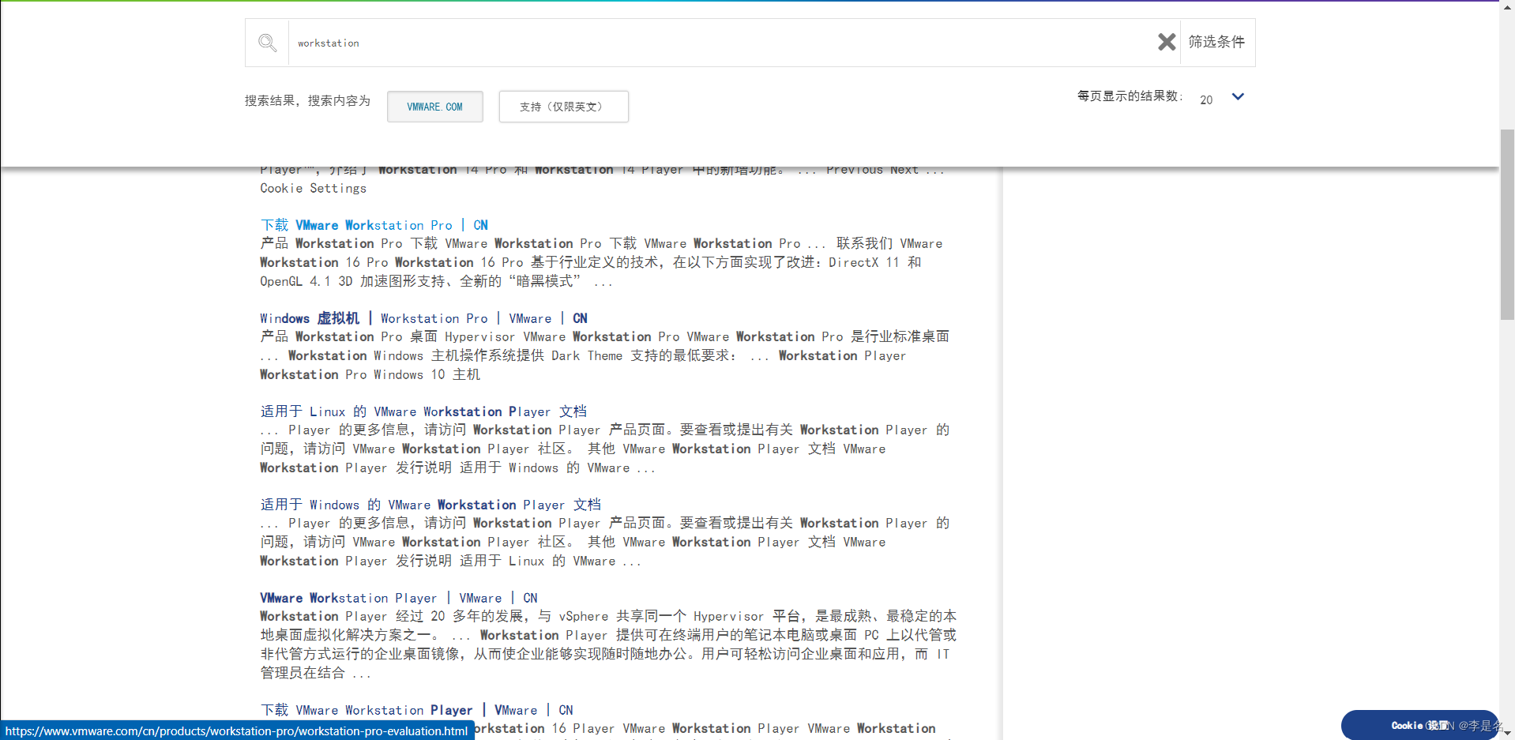Focus the search field containing 'workstation'
This screenshot has width=1515, height=740.
coord(722,43)
